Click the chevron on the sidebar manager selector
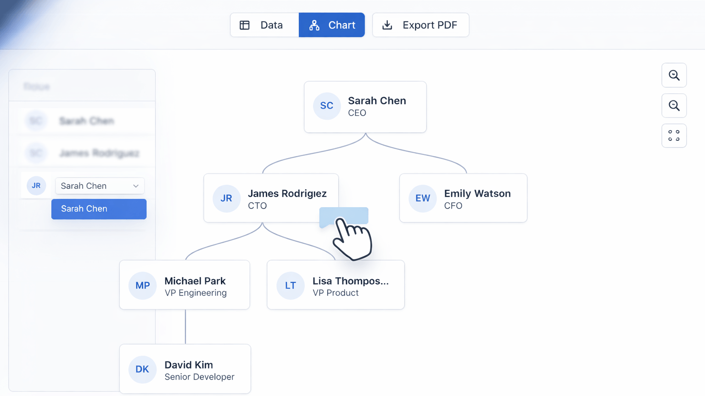Screen dimensions: 705x396 tap(136, 186)
